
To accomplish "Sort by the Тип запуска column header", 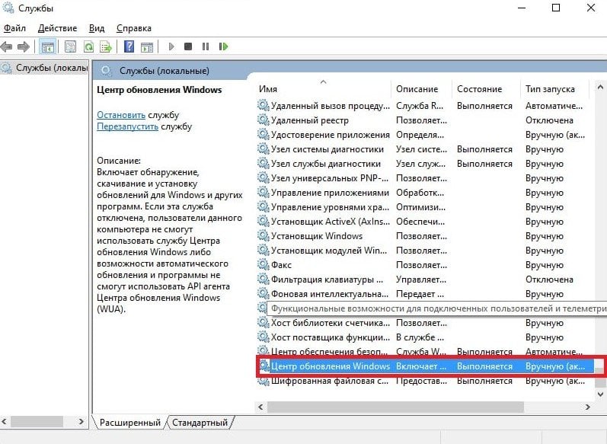I will (x=554, y=89).
